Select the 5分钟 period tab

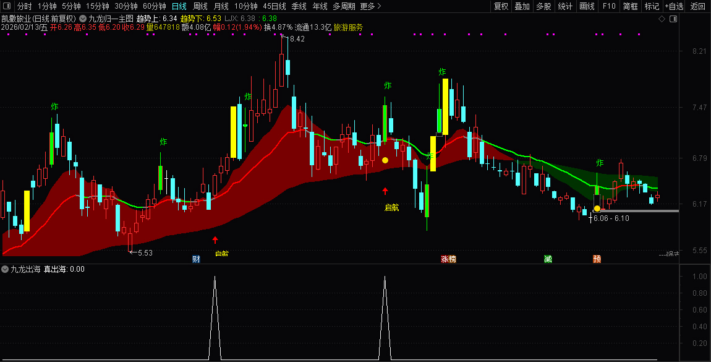pos(71,6)
